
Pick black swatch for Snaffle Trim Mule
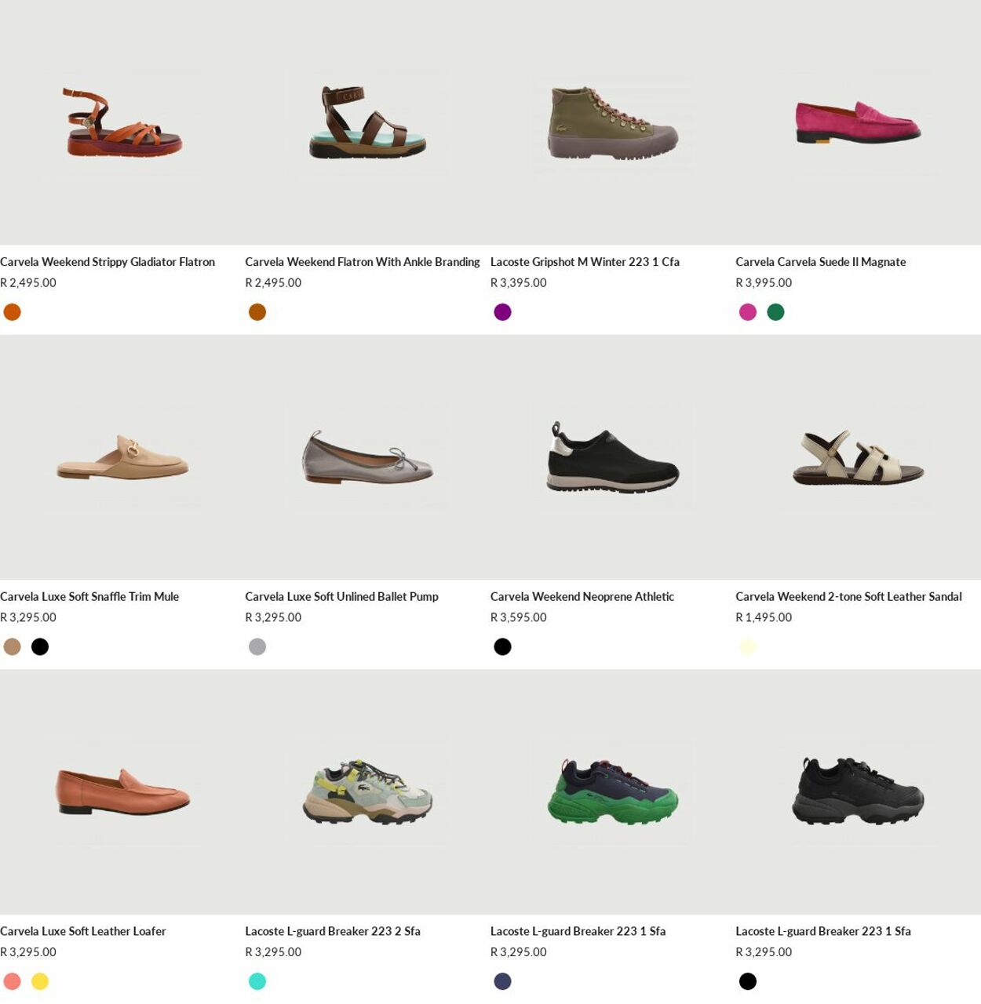point(40,646)
